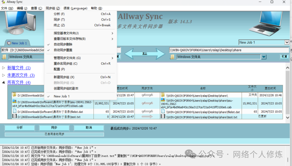Select the checked New Job 1 menu entry

point(62,96)
